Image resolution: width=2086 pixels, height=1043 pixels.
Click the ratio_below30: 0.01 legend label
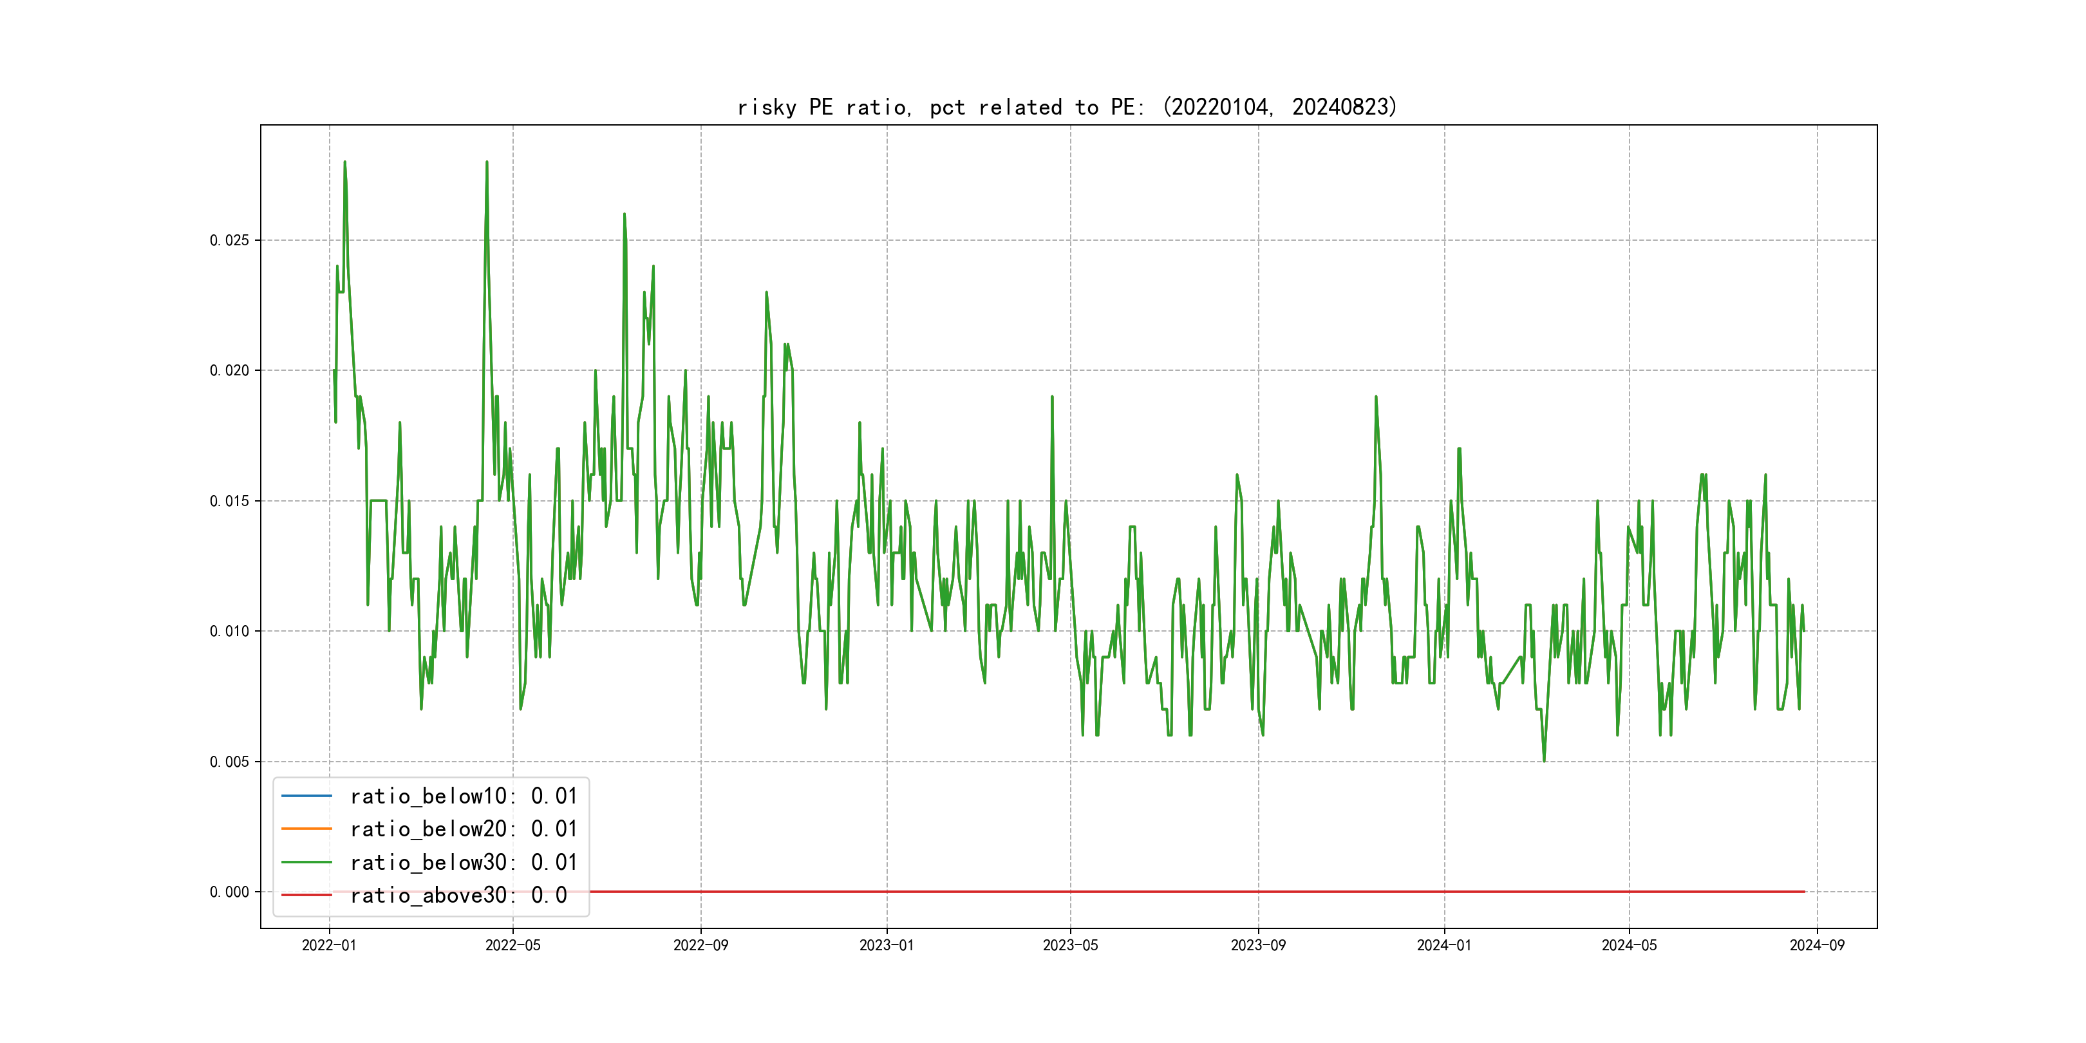pyautogui.click(x=463, y=863)
